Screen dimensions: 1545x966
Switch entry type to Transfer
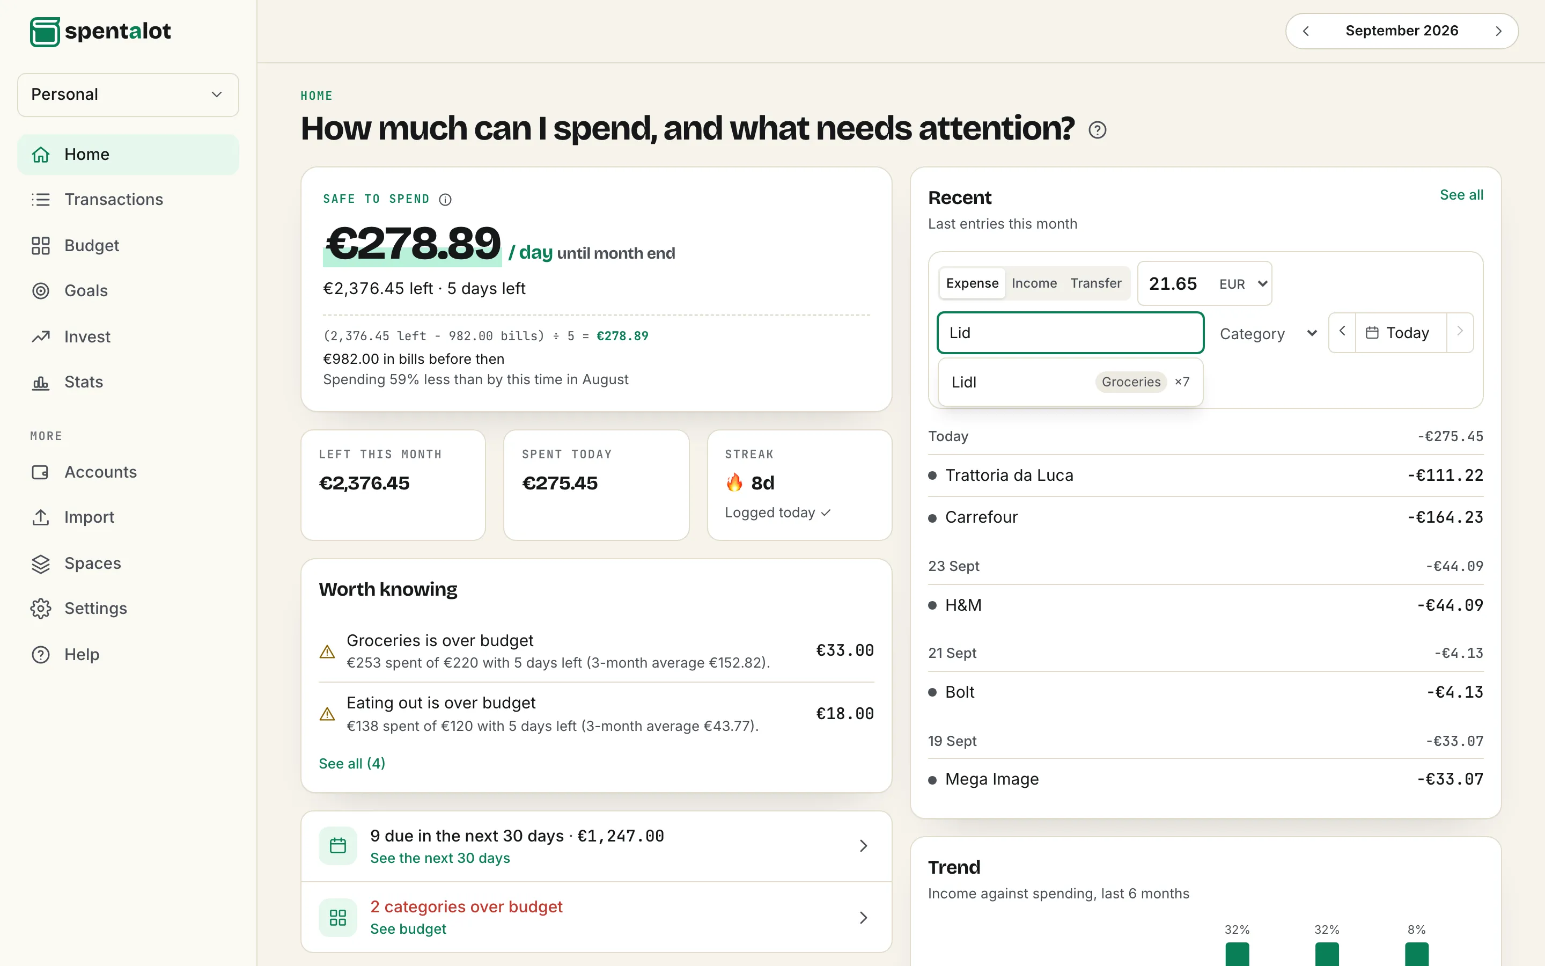(1095, 283)
